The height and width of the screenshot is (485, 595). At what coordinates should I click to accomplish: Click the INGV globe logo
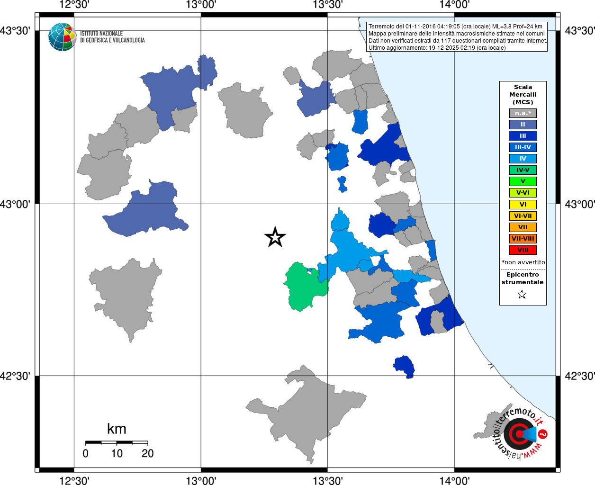pos(62,37)
